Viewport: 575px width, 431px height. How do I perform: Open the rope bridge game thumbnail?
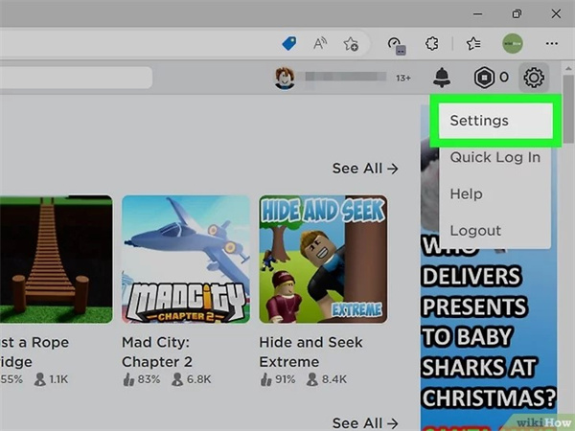pyautogui.click(x=57, y=260)
